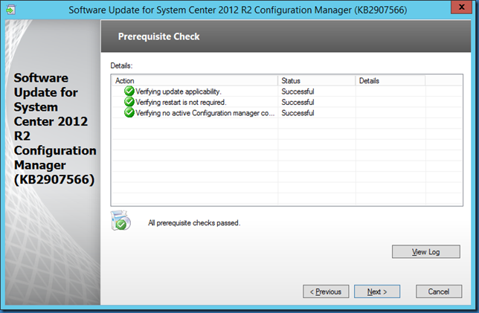Go back with the Previous button

pos(326,291)
